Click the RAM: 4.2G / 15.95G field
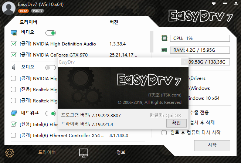Viewport: 241px width, 163px height. [x=200, y=50]
